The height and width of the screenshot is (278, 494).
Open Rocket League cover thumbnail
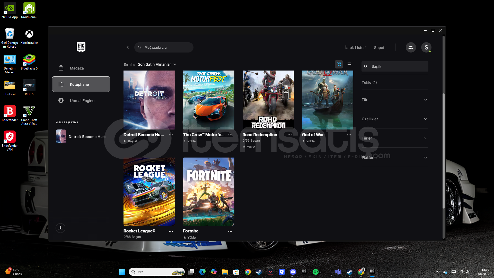tap(149, 192)
